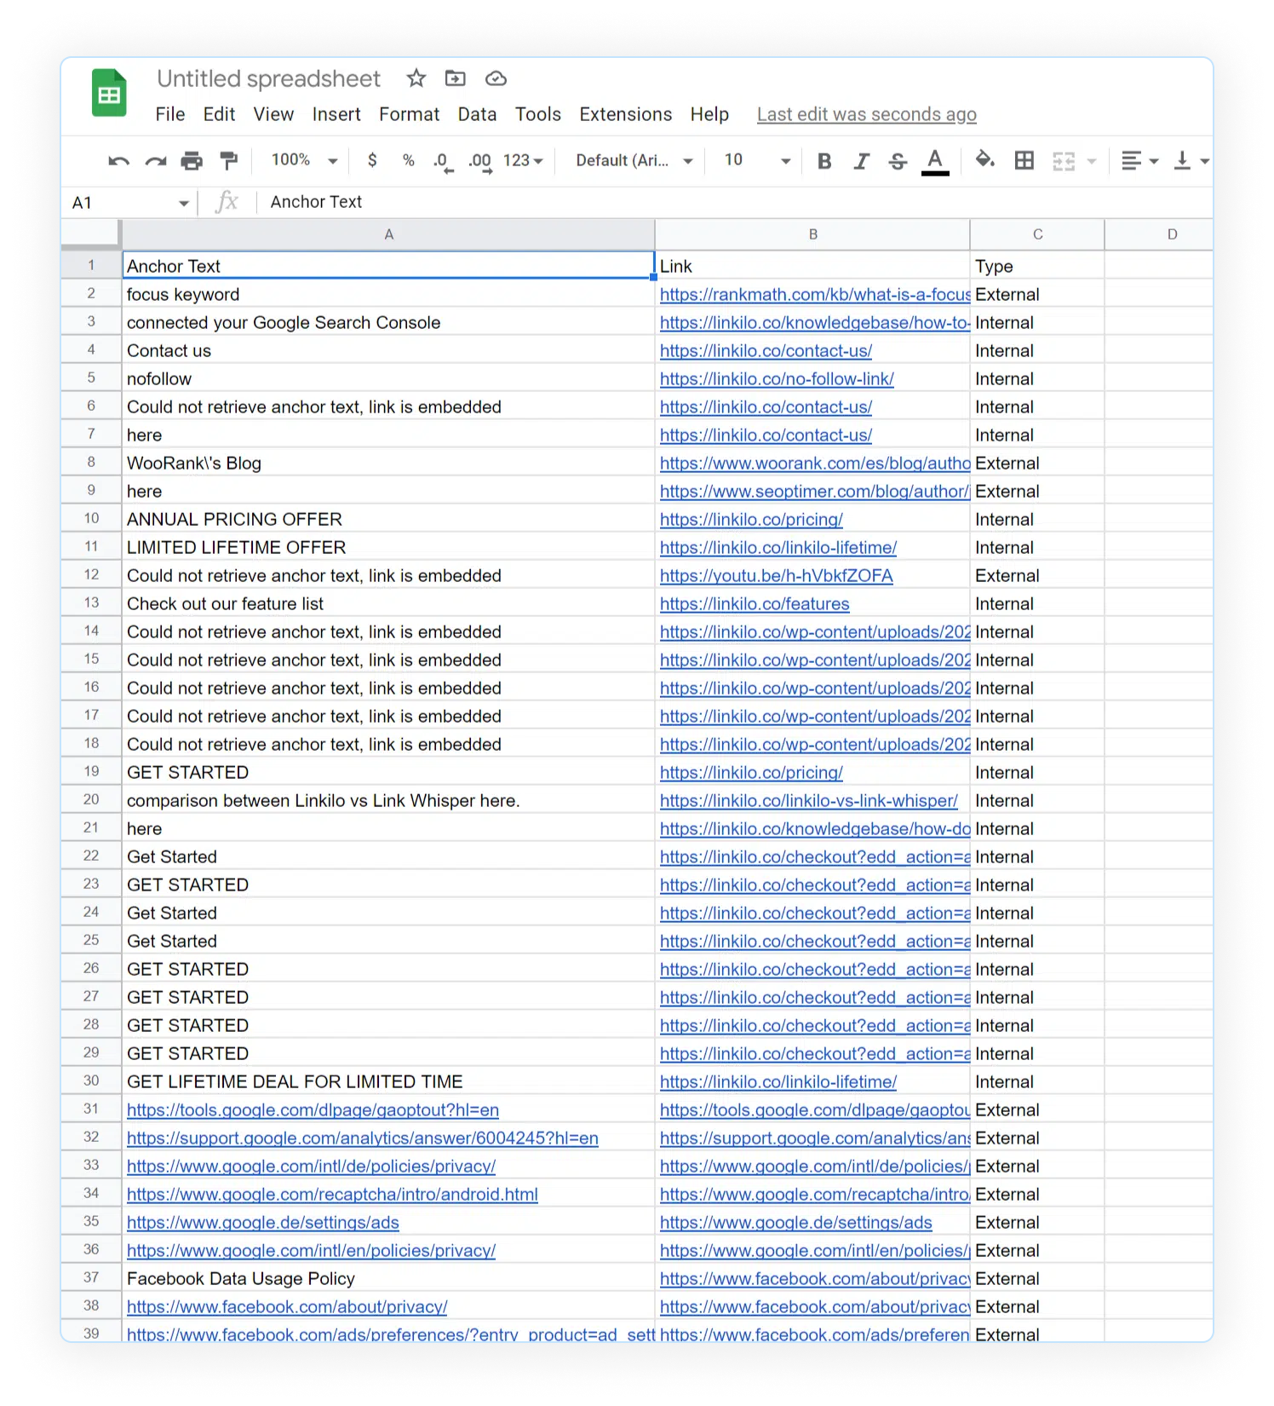Toggle Italic formatting
The image size is (1274, 1406).
click(x=861, y=161)
